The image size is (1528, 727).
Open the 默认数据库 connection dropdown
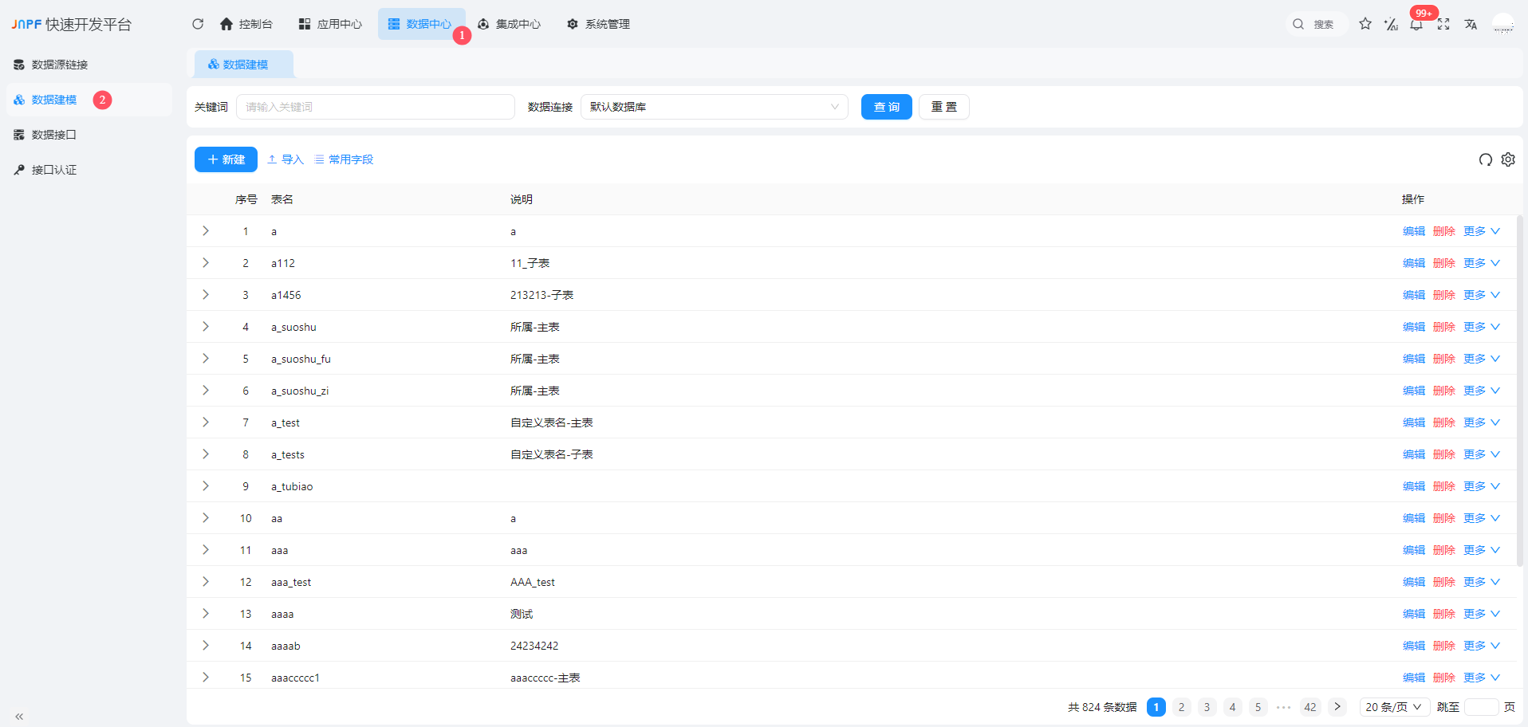(x=714, y=107)
